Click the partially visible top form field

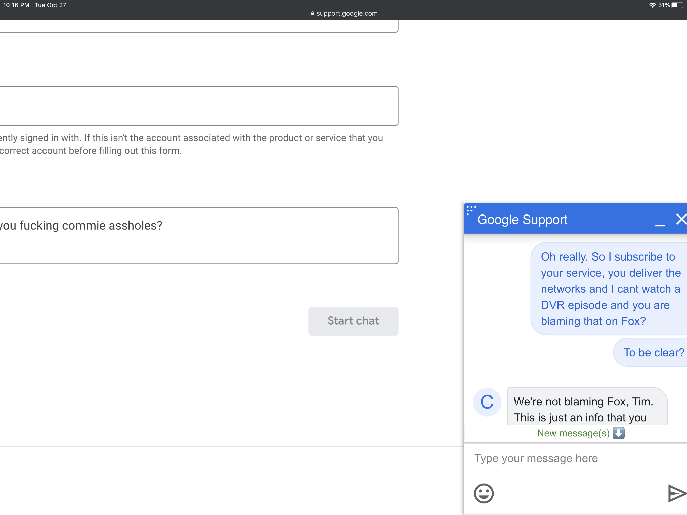199,27
